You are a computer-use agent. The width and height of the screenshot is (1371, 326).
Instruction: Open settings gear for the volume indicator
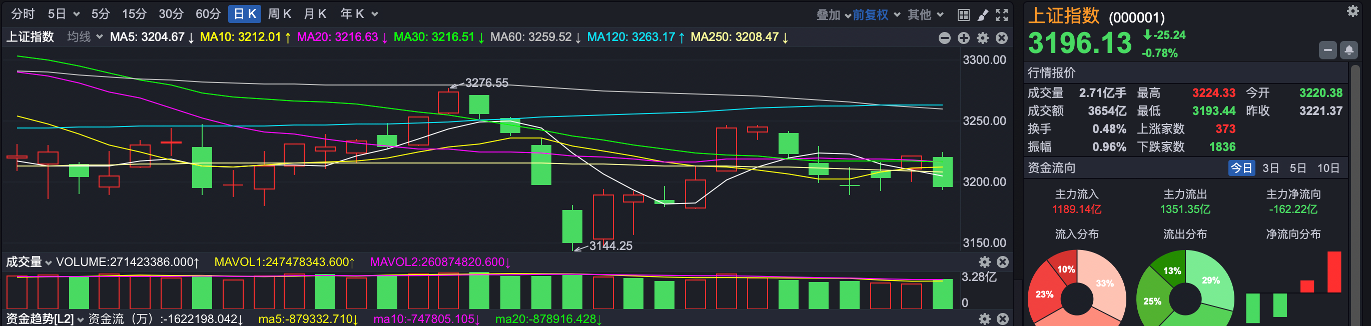pyautogui.click(x=985, y=261)
